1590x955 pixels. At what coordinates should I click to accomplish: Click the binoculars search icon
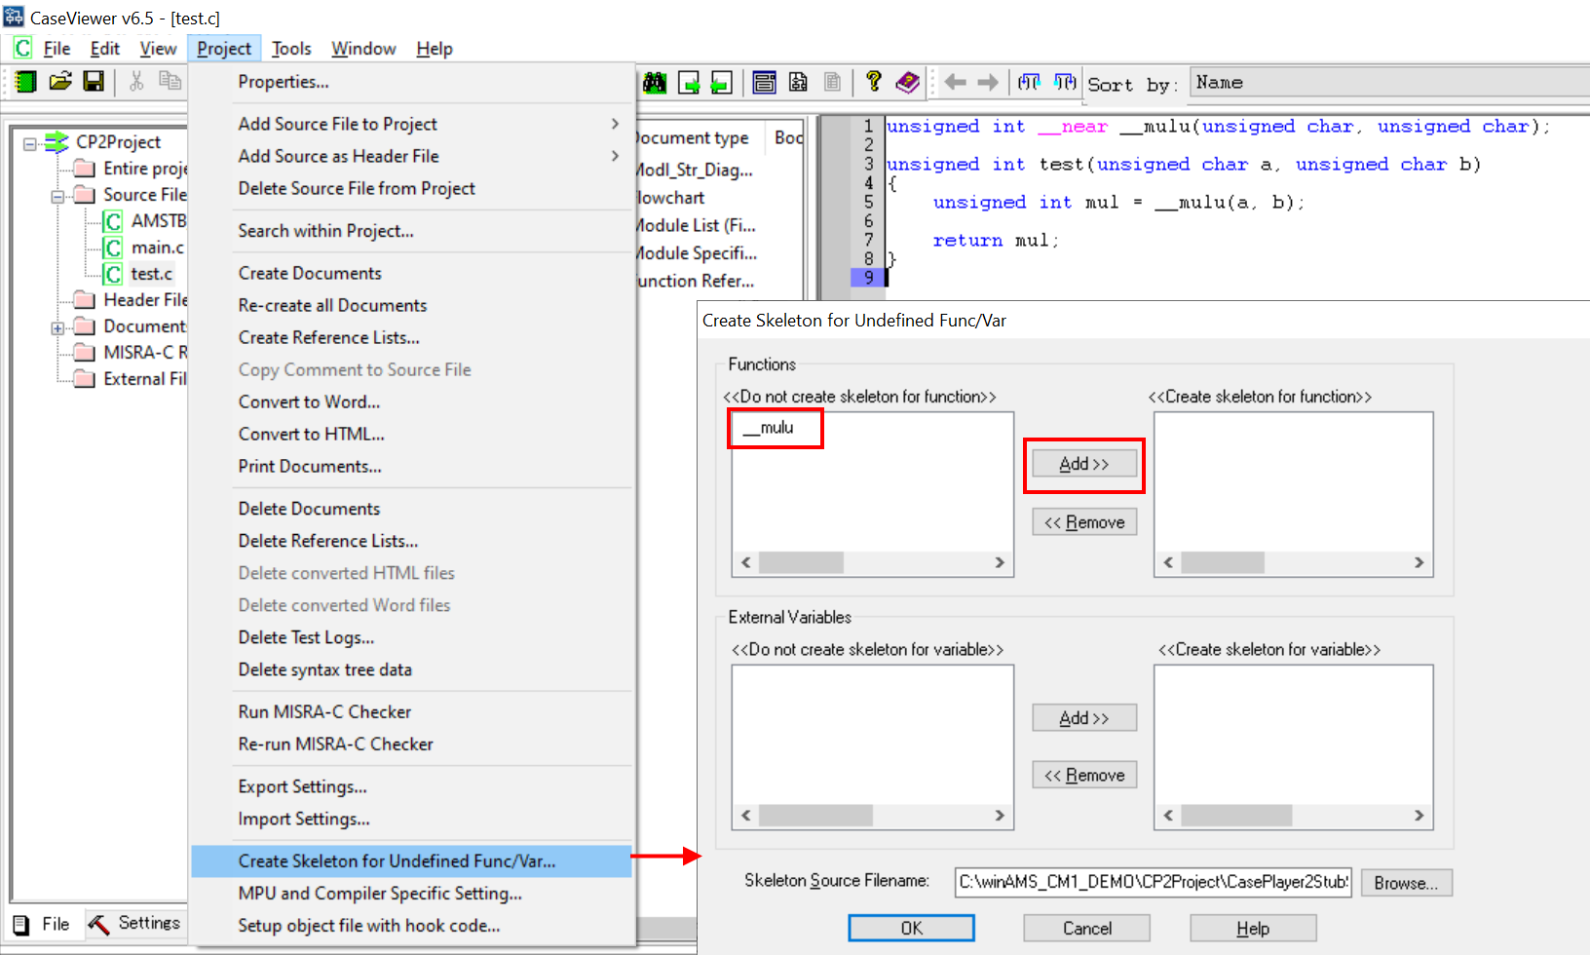(655, 83)
